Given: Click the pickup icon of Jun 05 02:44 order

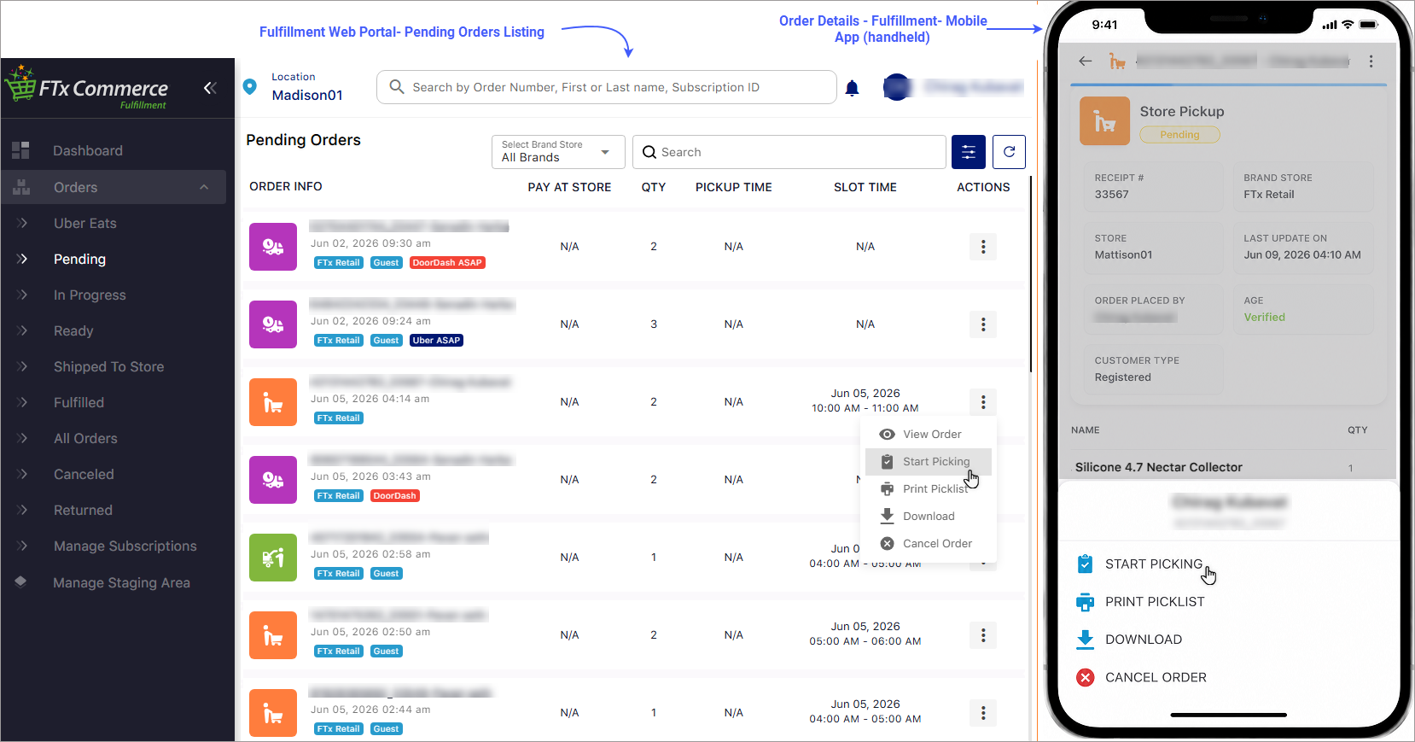Looking at the screenshot, I should tap(273, 713).
